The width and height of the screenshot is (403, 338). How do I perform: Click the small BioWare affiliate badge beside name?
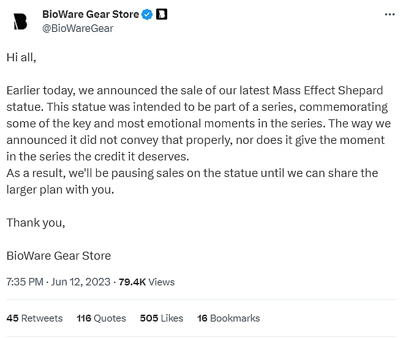[x=162, y=14]
